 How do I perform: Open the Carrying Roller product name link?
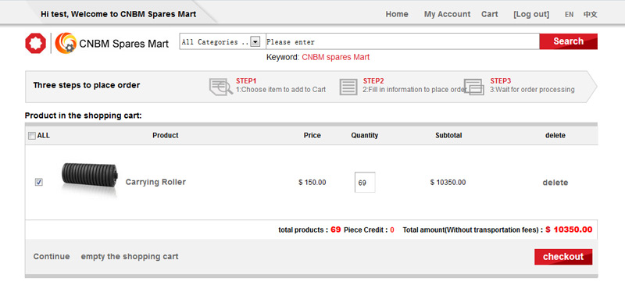pos(155,182)
